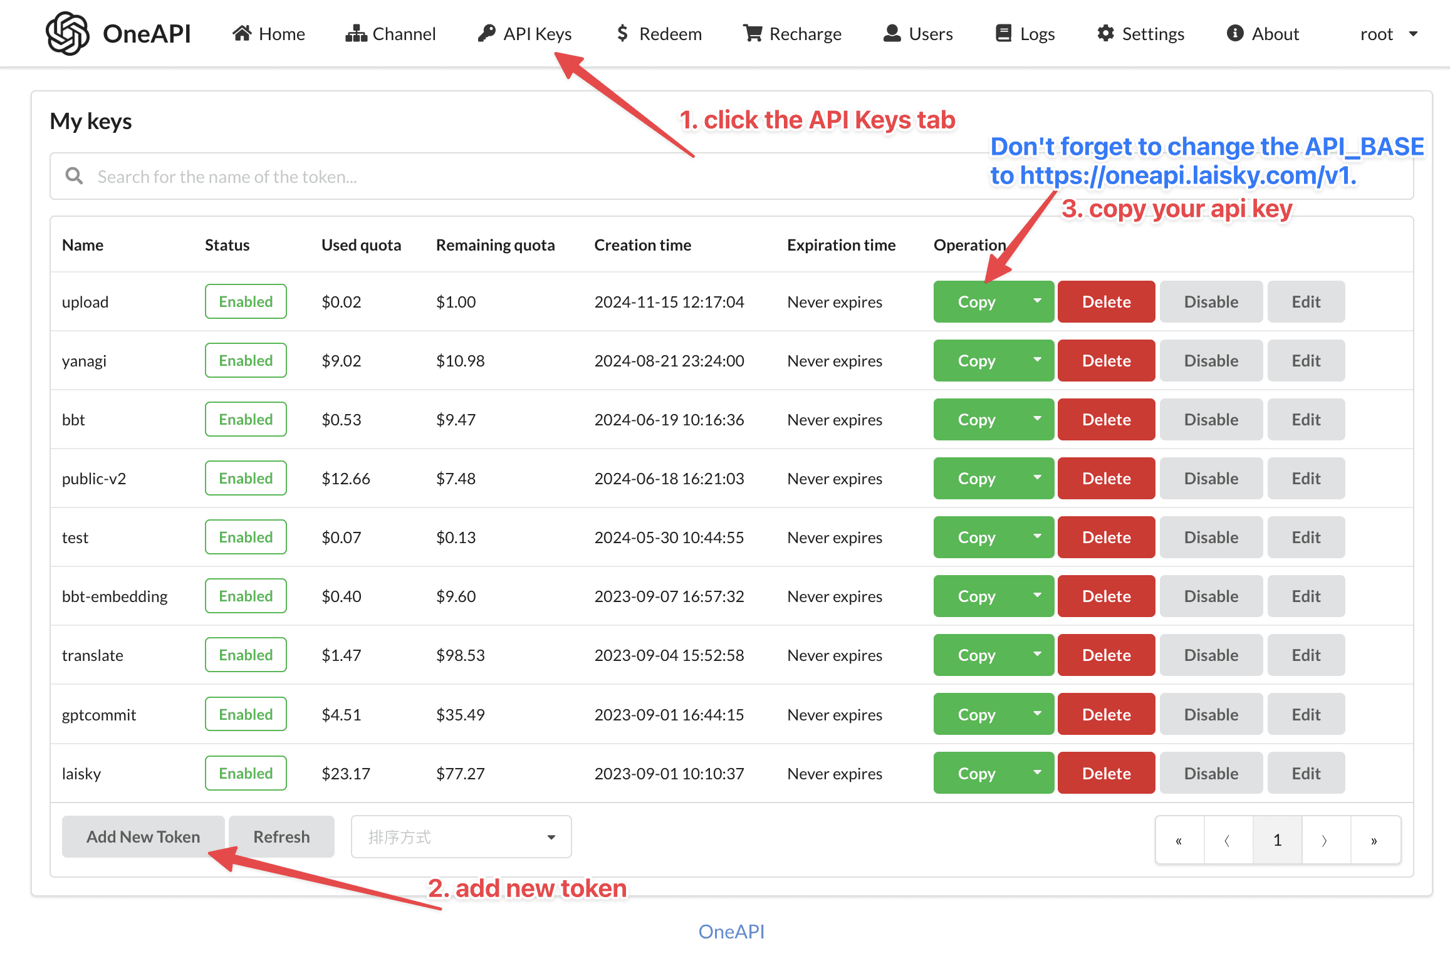
Task: Disable the upload token
Action: [1210, 302]
